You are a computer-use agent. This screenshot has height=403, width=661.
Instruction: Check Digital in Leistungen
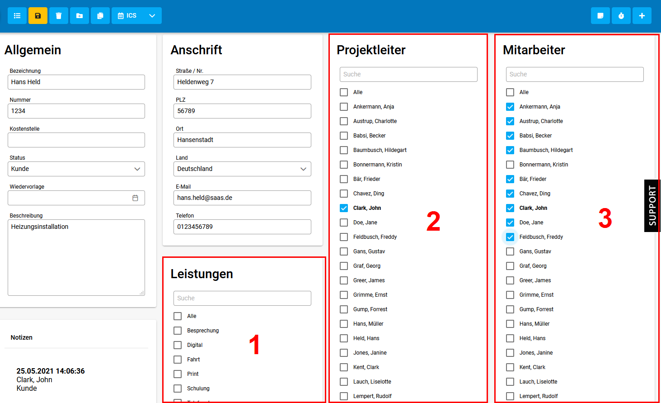pyautogui.click(x=178, y=345)
